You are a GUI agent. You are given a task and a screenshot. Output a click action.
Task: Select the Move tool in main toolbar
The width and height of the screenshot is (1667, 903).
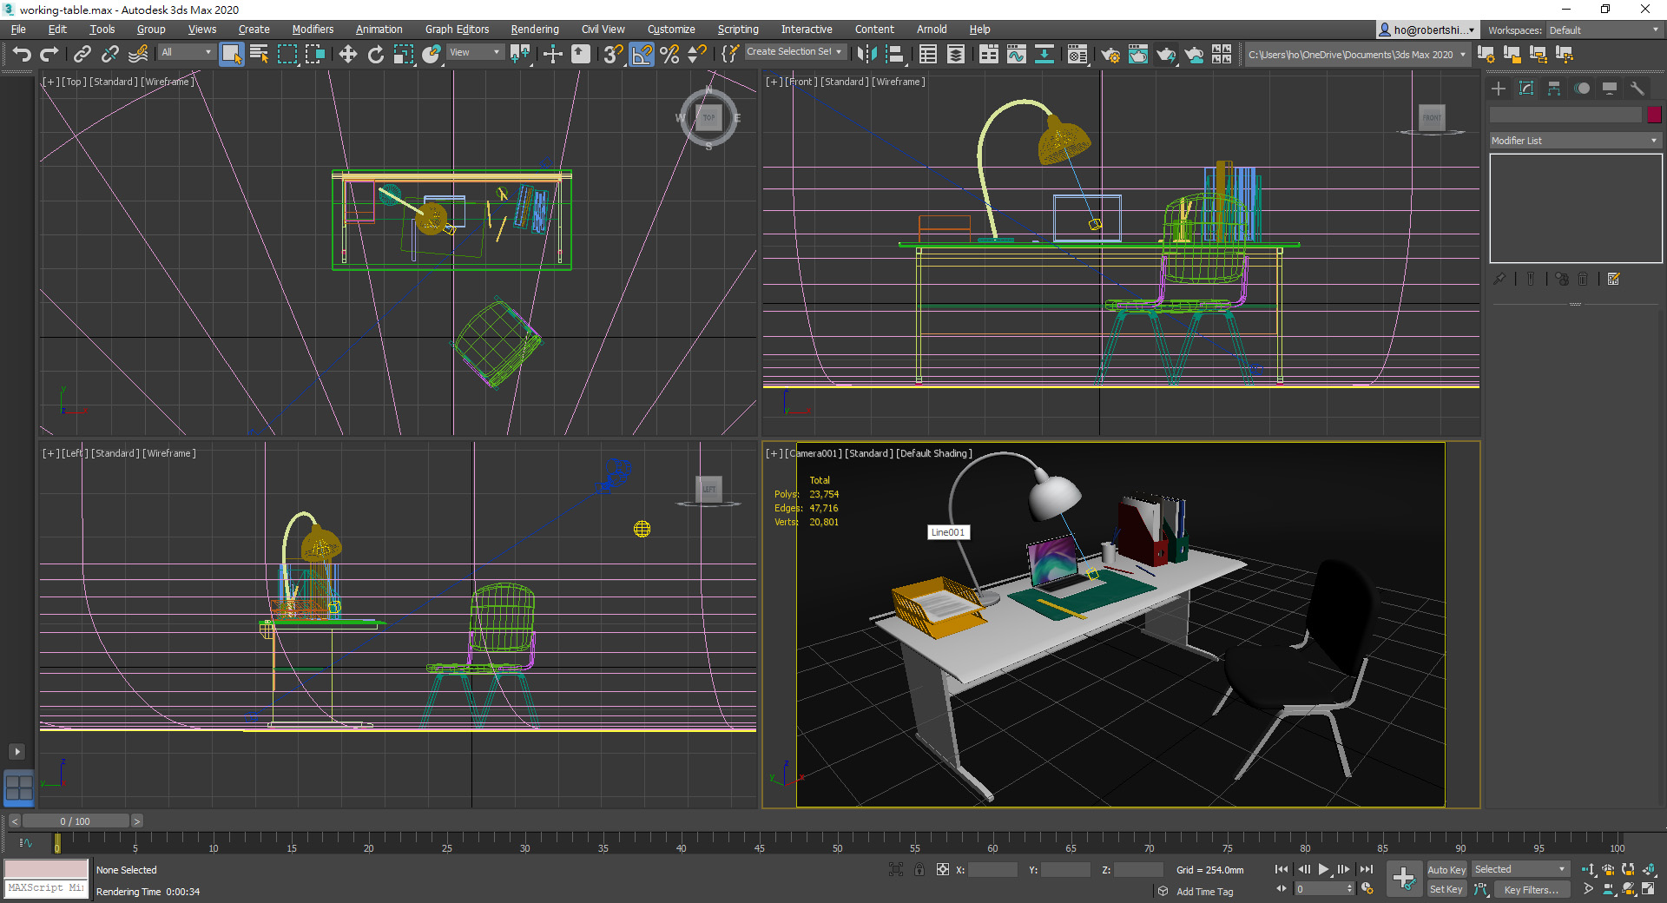click(x=347, y=55)
